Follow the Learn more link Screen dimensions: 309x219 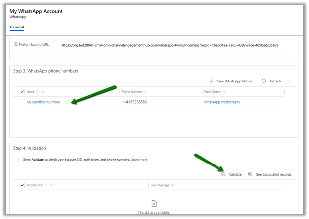(x=139, y=160)
